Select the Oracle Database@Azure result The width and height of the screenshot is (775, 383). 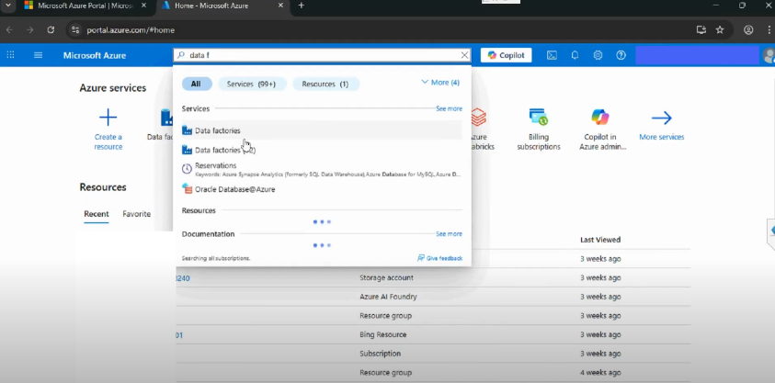pos(322,189)
